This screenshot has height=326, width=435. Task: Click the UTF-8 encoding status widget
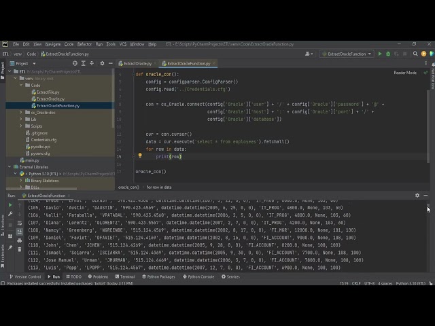[369, 283]
